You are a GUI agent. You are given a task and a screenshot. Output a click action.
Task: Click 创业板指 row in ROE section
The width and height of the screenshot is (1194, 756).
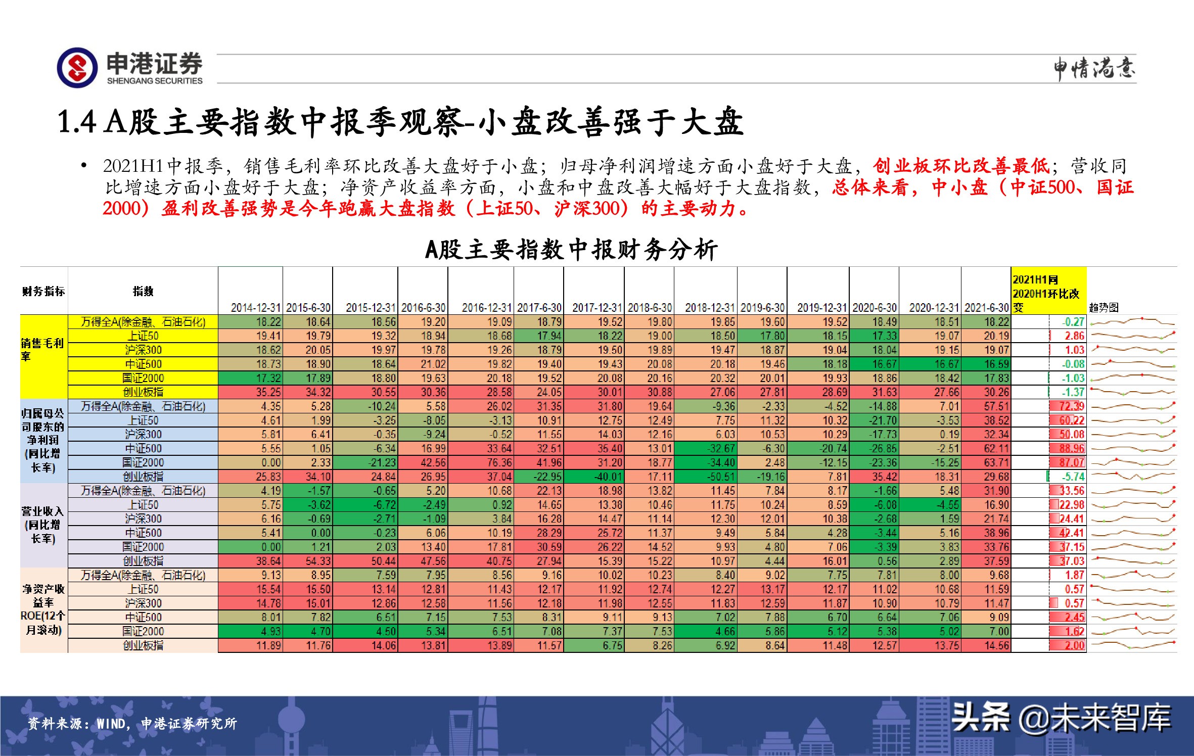pos(143,645)
